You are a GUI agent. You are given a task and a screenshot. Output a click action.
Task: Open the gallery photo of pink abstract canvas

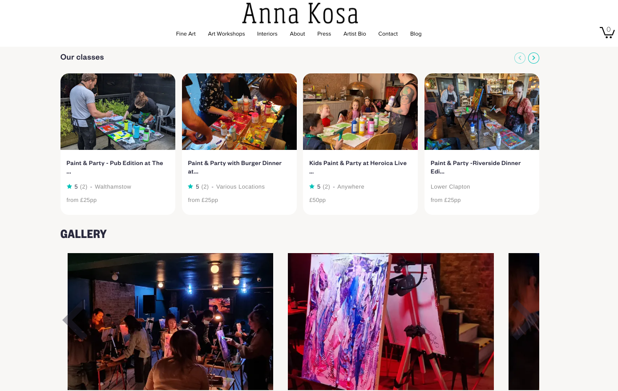click(391, 322)
